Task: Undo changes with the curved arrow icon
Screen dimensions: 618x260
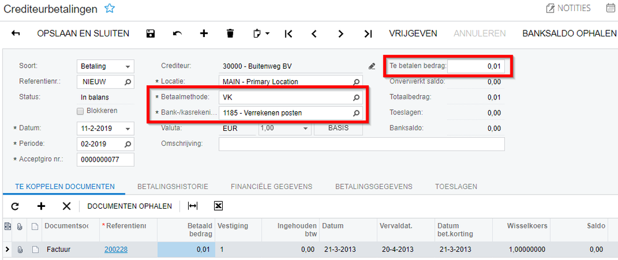Action: (x=178, y=34)
